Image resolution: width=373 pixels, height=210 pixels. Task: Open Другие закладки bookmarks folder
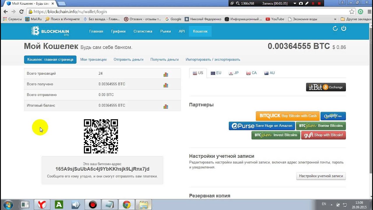(x=356, y=19)
